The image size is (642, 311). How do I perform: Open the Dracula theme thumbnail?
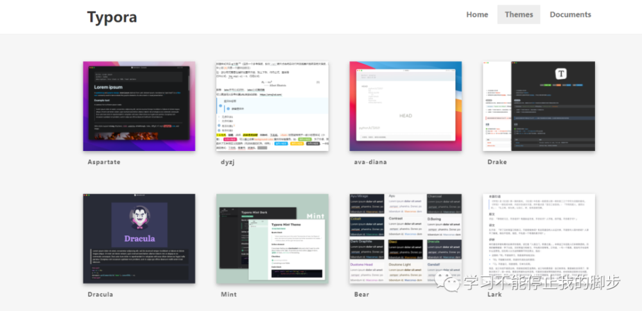[x=139, y=238]
